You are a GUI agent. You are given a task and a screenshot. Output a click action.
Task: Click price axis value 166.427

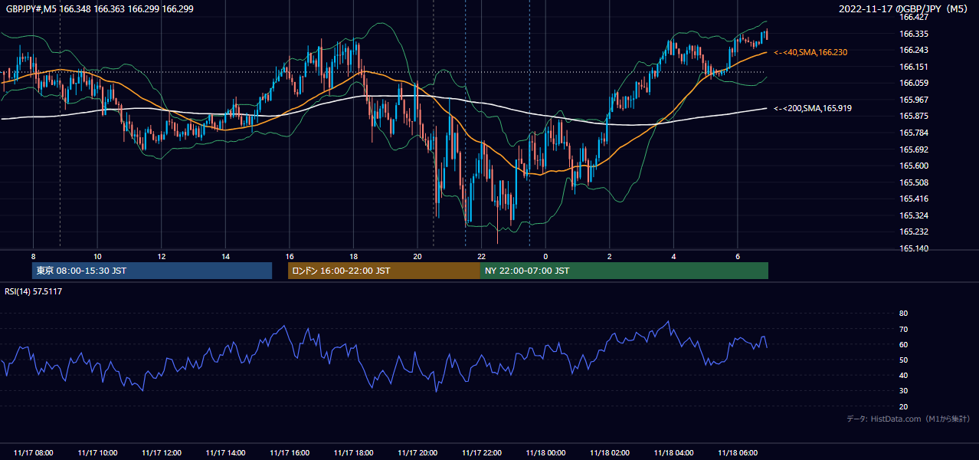[914, 17]
